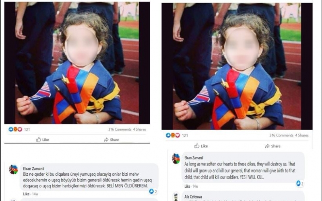Click the Like thumbs-up icon under left post
This screenshot has width=322, height=201.
coord(38,139)
